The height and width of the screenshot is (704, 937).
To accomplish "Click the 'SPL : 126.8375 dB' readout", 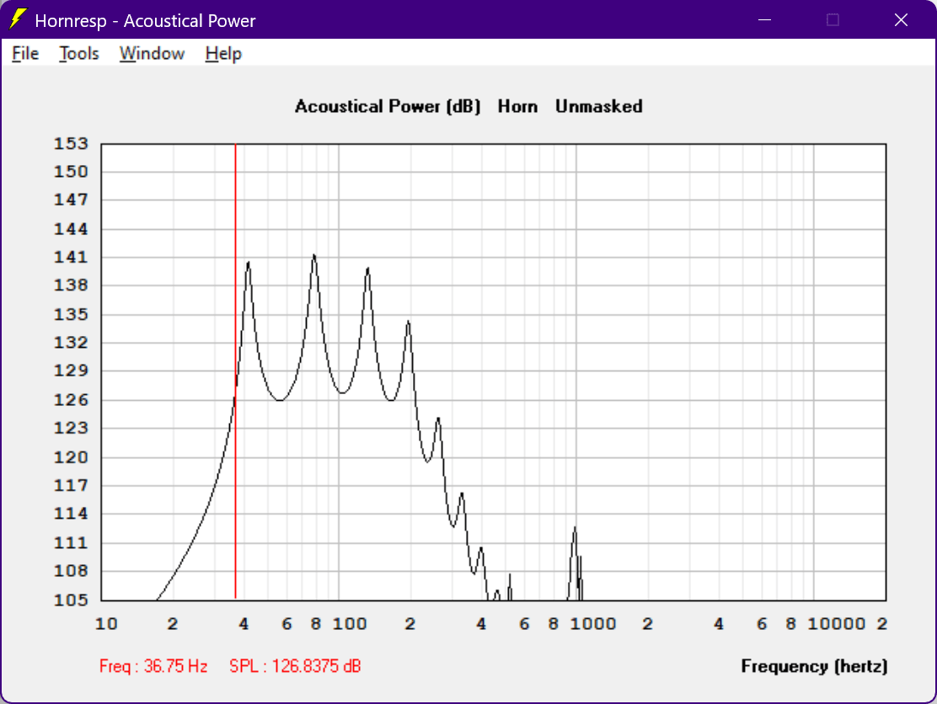I will [295, 666].
